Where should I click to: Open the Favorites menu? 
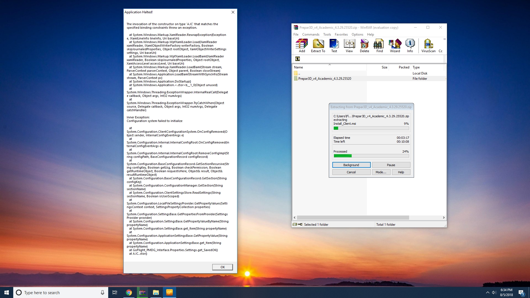coord(341,34)
